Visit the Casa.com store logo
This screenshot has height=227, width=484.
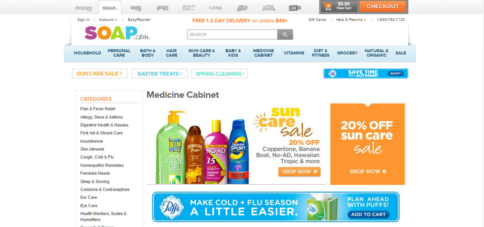click(x=215, y=7)
